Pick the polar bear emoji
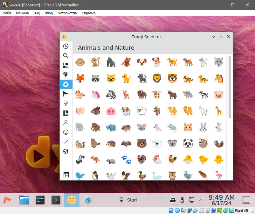The height and width of the screenshot is (214, 255). (x=157, y=144)
